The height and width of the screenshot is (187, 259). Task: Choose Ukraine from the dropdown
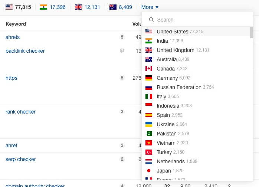tap(196, 124)
